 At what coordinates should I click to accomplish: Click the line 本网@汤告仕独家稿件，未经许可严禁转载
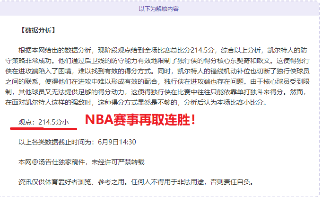point(81,162)
